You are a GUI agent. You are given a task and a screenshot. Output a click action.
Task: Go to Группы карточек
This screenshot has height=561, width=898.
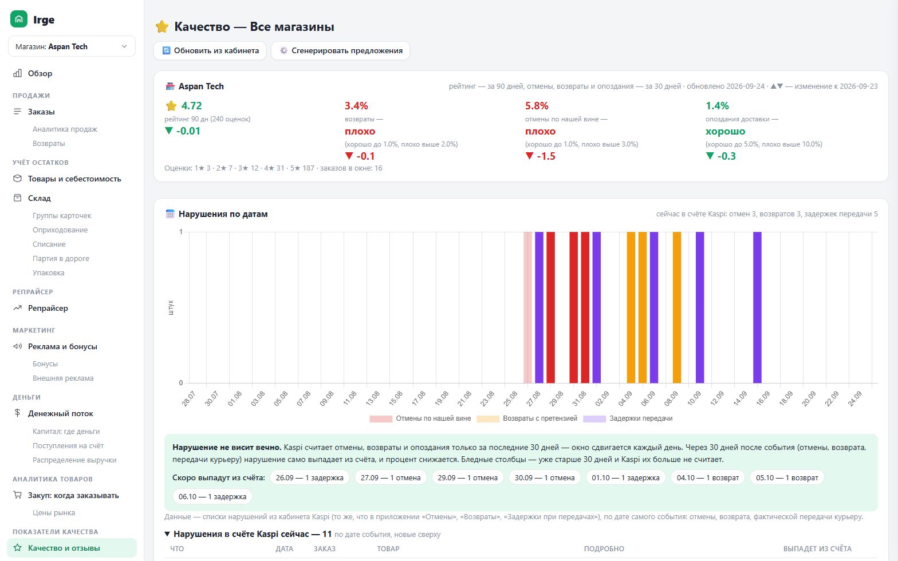coord(62,216)
